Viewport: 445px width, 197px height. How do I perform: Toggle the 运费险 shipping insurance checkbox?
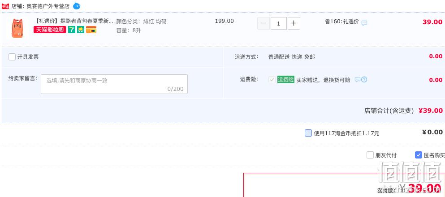(x=272, y=80)
